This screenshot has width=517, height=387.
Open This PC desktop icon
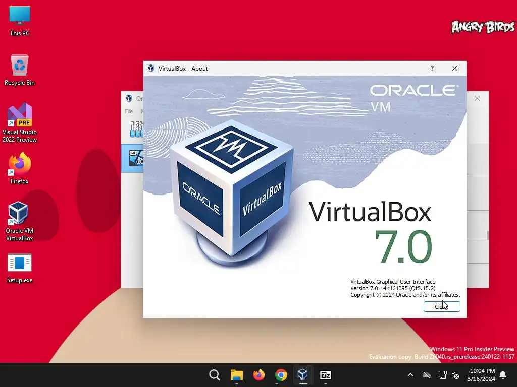pyautogui.click(x=20, y=21)
